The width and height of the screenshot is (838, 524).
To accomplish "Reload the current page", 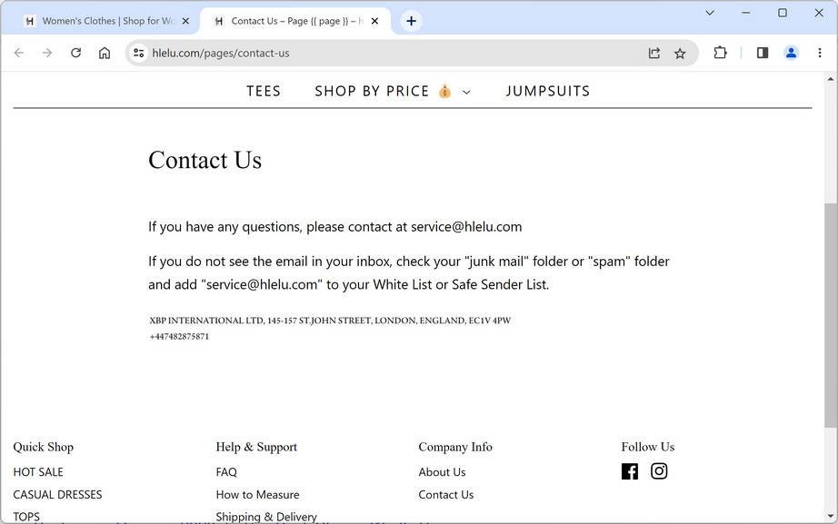I will pyautogui.click(x=75, y=53).
